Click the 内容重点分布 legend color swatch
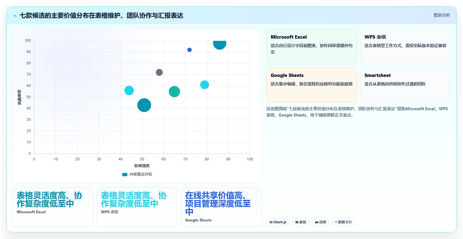 [125, 174]
